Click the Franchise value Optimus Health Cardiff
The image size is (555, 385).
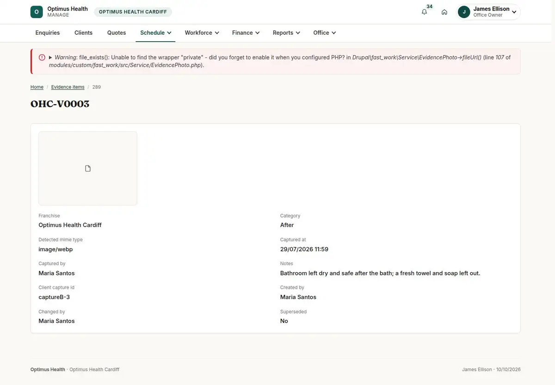pos(70,225)
